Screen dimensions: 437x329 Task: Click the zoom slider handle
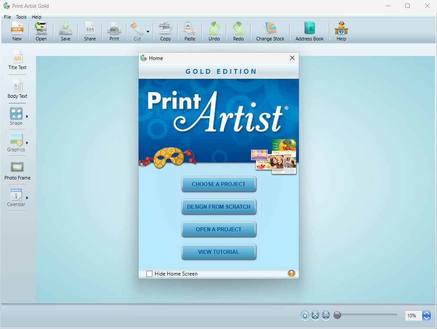[337, 315]
